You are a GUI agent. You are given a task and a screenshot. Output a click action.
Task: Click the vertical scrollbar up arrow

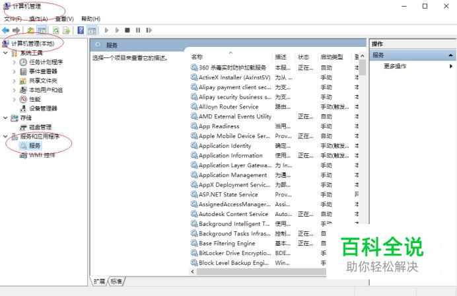(363, 56)
